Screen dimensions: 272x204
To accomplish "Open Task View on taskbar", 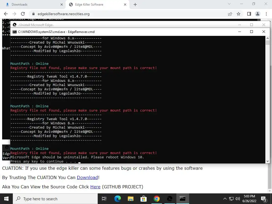I will (x=104, y=199).
